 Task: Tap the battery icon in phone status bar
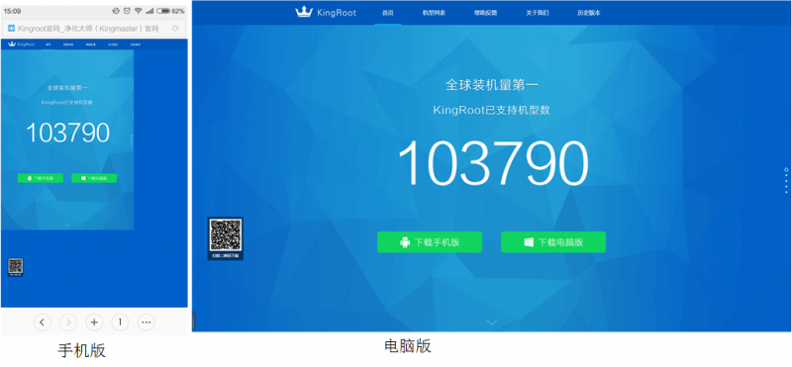[x=163, y=11]
